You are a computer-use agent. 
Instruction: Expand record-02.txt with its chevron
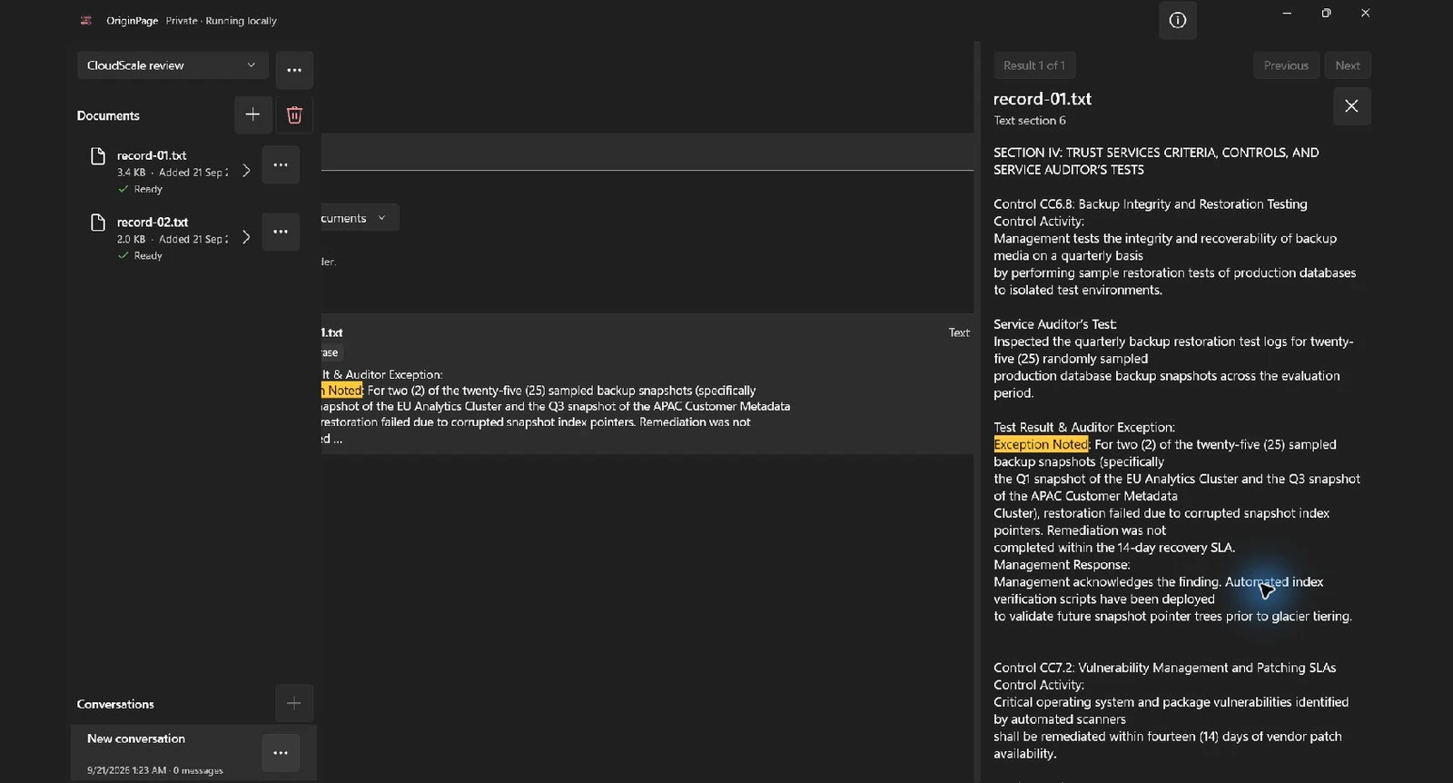[245, 237]
